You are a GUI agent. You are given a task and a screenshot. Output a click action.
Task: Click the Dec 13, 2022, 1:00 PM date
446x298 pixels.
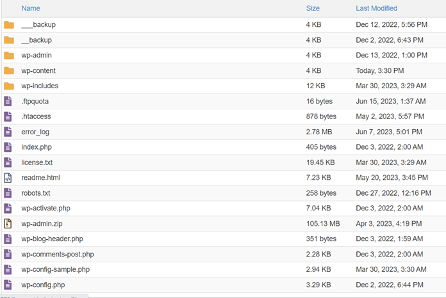392,56
